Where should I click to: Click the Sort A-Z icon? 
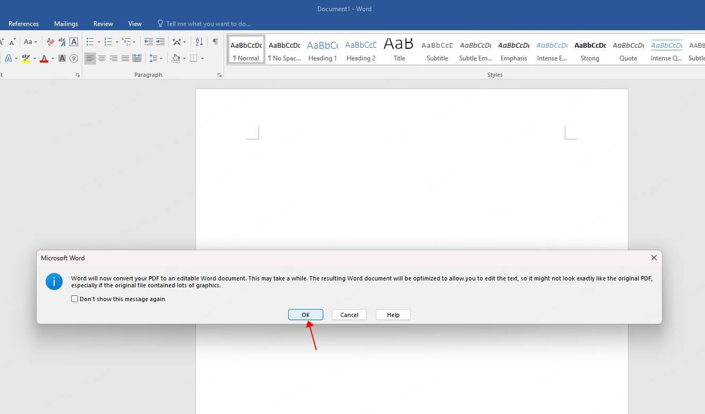point(199,41)
